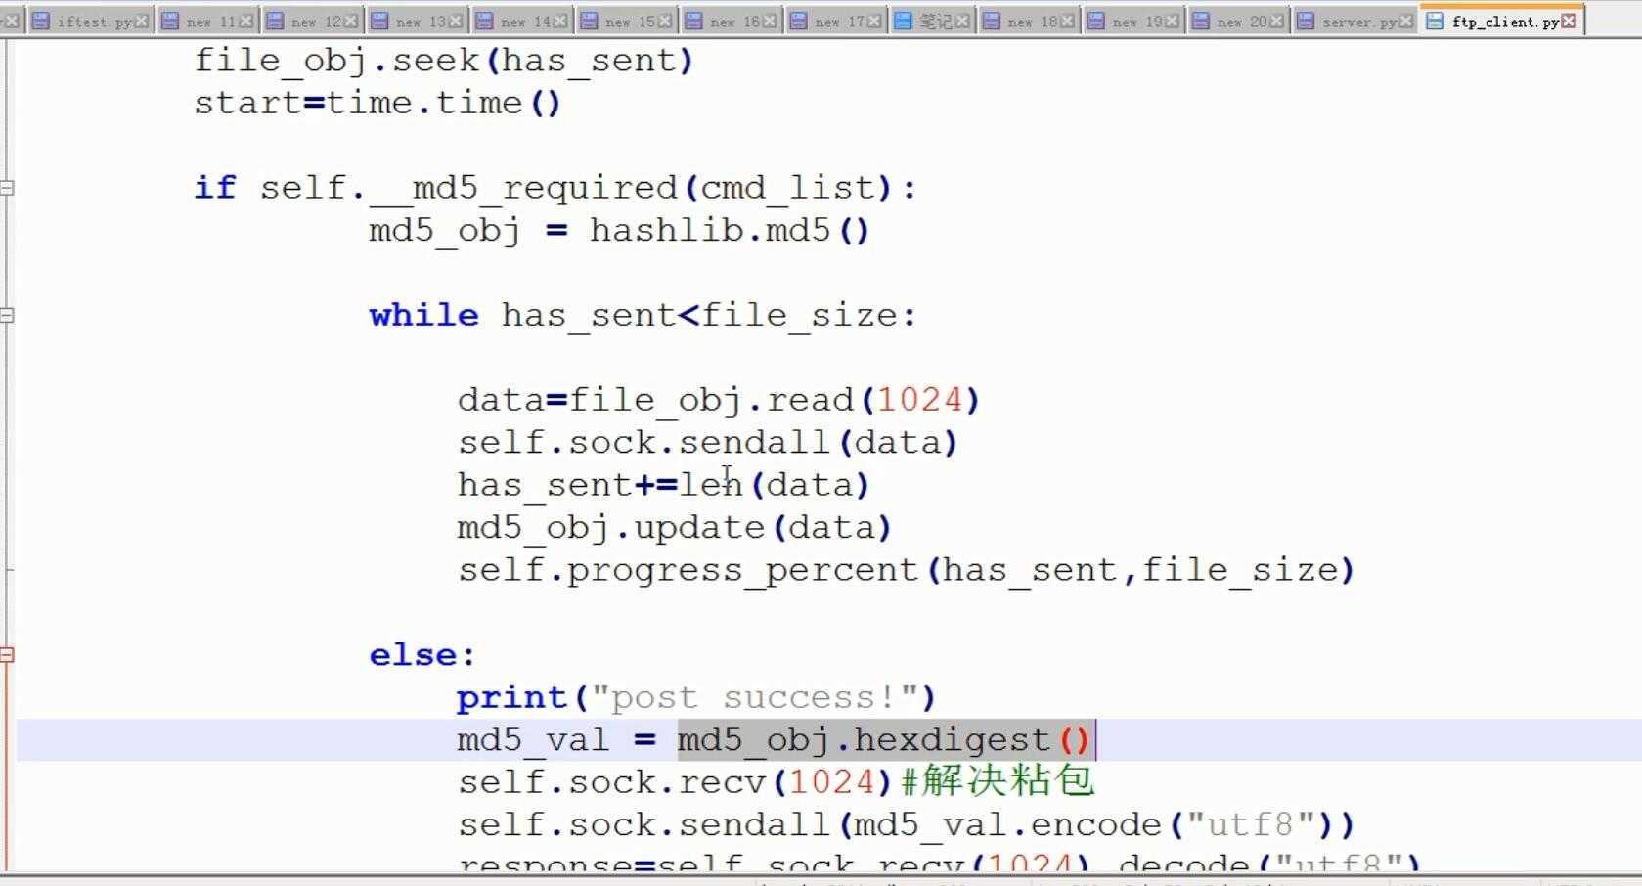Select the 笔记 tab

point(933,22)
